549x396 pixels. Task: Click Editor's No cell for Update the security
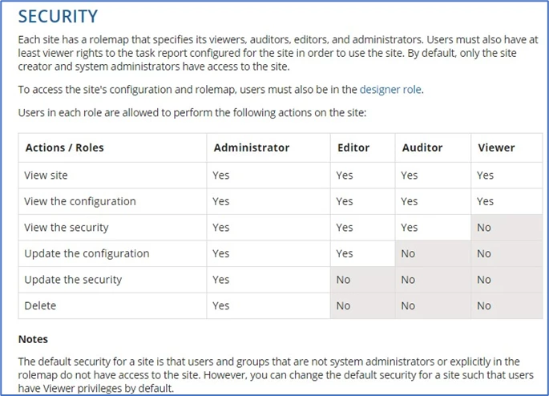pos(363,280)
